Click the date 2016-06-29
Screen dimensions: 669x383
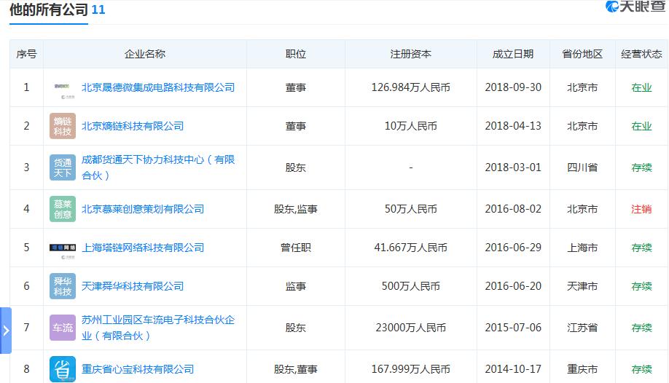[513, 248]
